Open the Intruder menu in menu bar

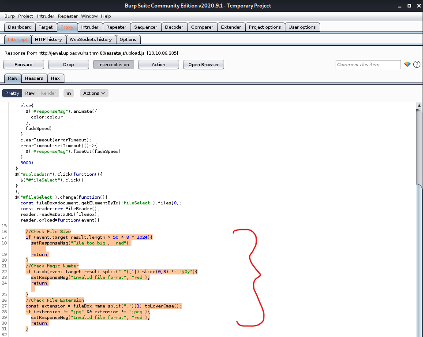(x=45, y=16)
